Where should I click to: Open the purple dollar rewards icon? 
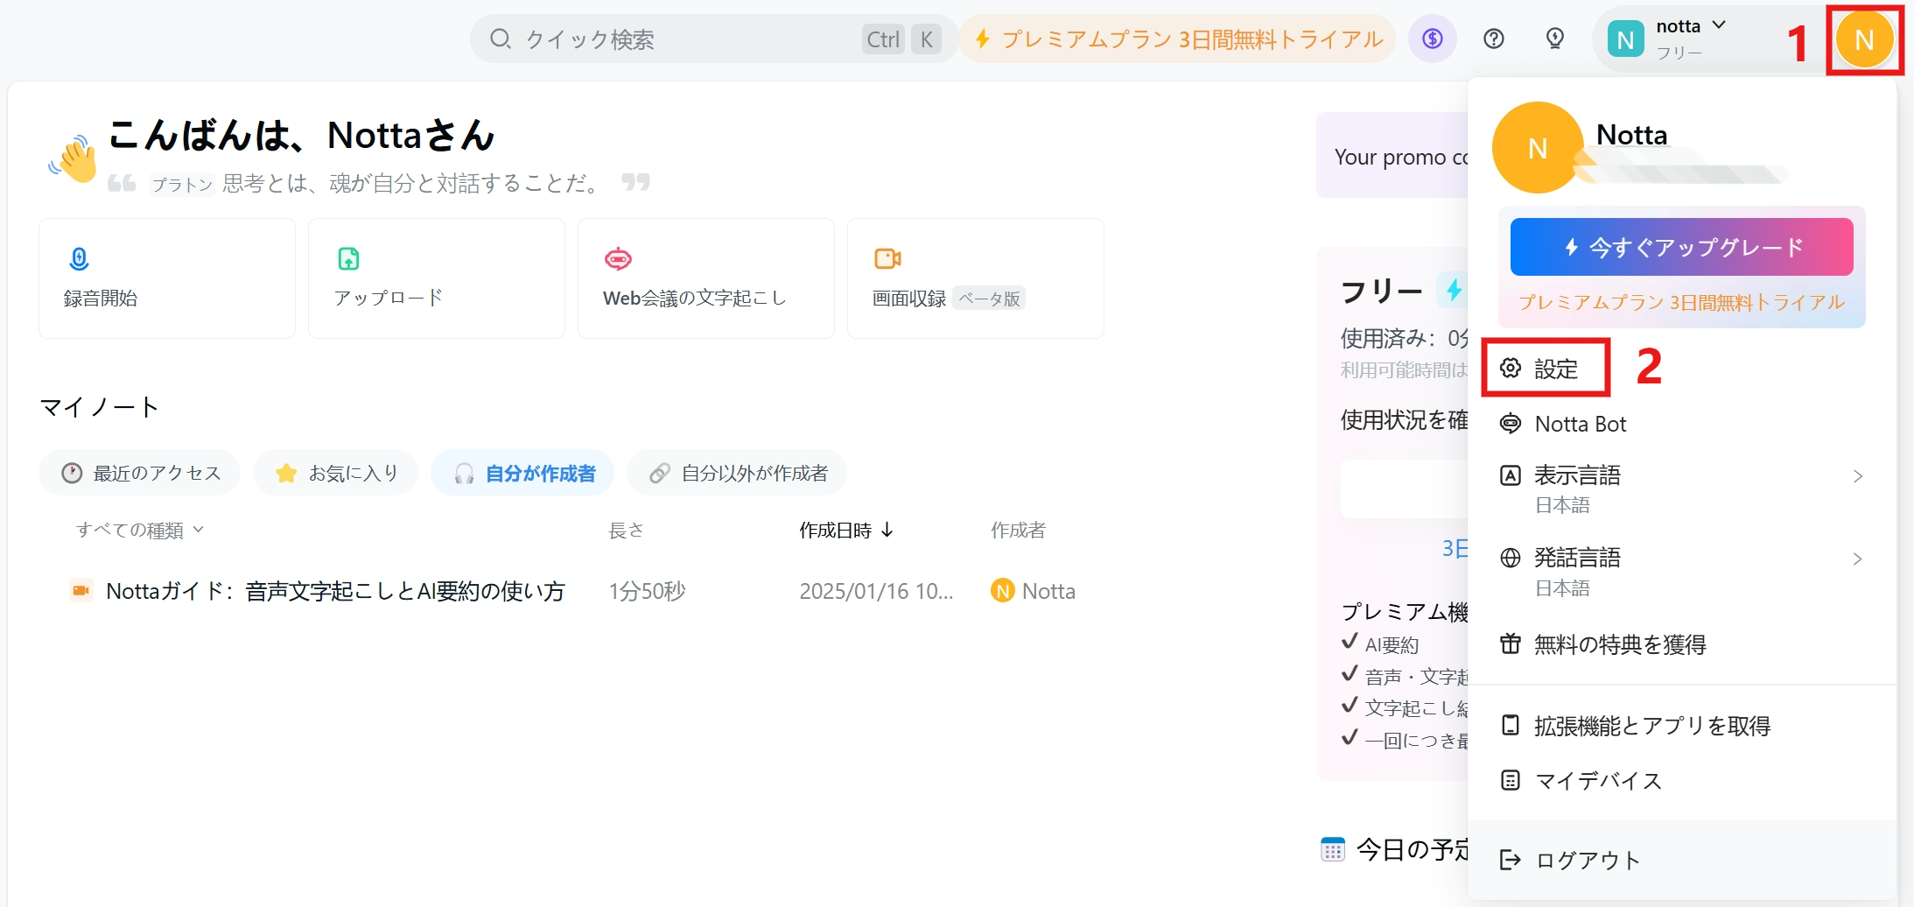pyautogui.click(x=1432, y=39)
